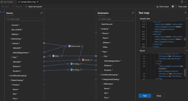Viewport: 188px width, 101px height.
Task: Toggle the View code switch
Action: [174, 7]
